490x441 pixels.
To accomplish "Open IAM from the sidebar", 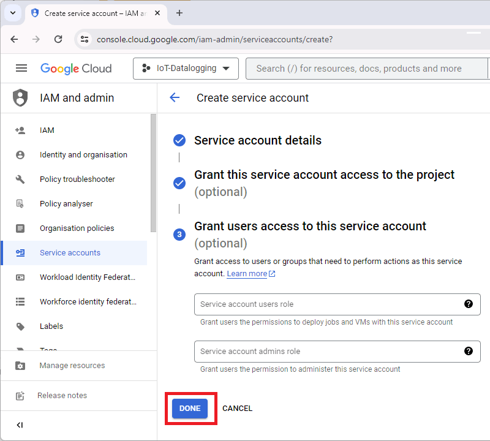I will click(45, 130).
